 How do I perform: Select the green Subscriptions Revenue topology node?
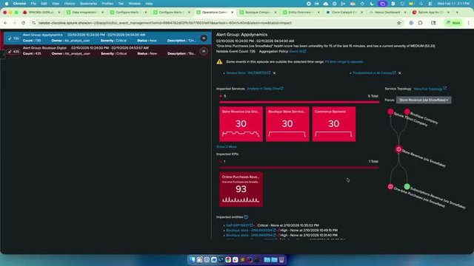coord(407,187)
